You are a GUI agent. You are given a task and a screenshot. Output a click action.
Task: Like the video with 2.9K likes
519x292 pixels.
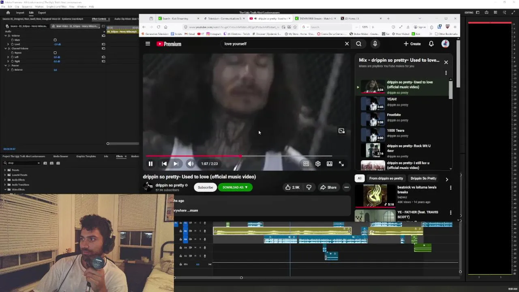292,187
